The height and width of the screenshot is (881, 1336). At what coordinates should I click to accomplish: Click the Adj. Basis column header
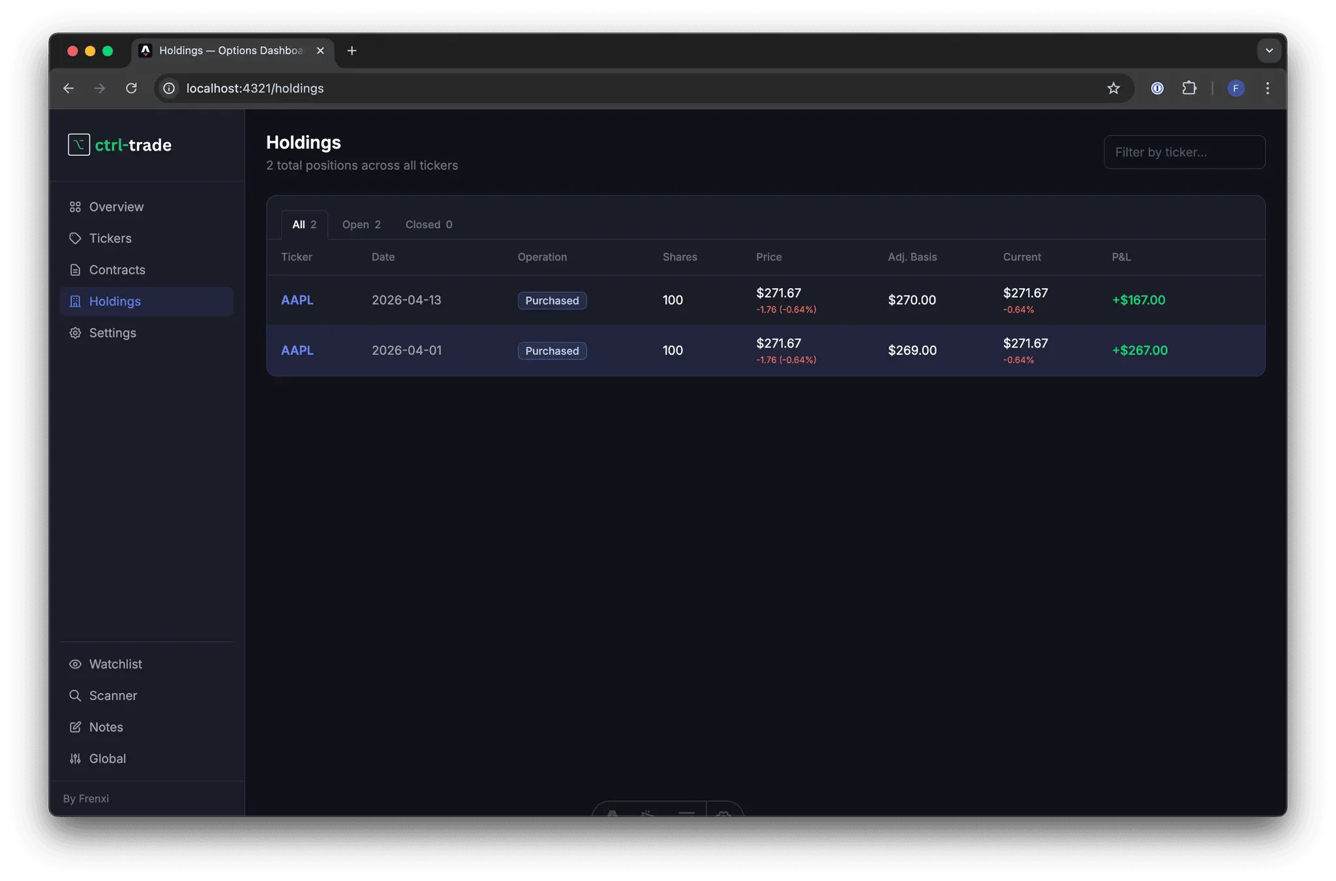pyautogui.click(x=912, y=257)
